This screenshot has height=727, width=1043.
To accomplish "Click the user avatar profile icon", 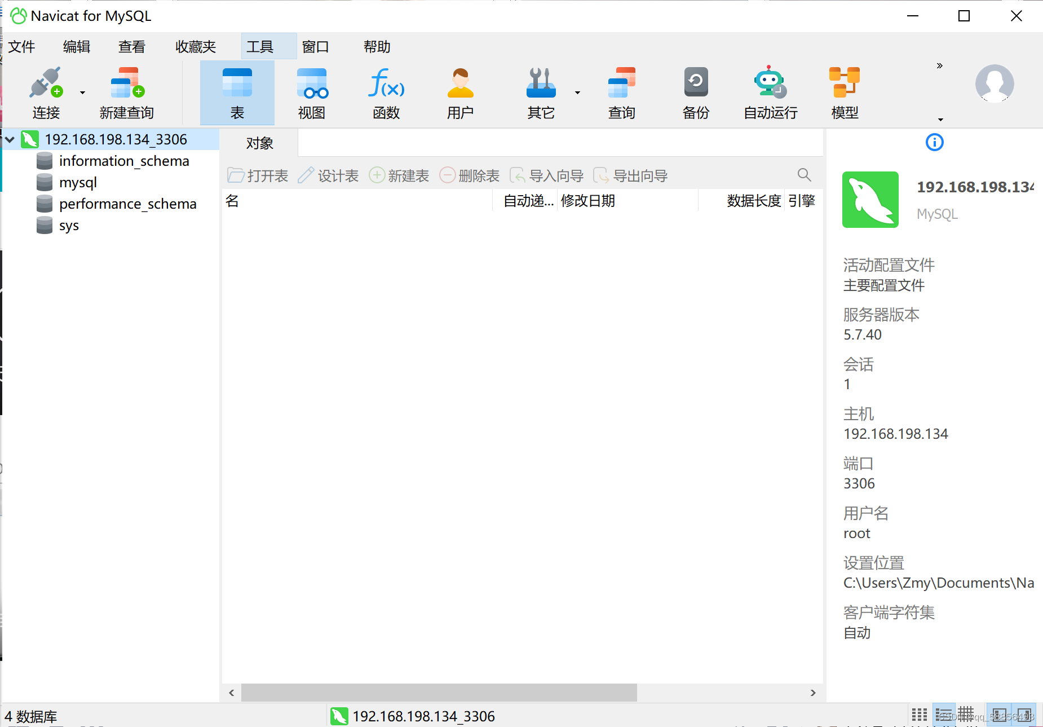I will click(995, 83).
